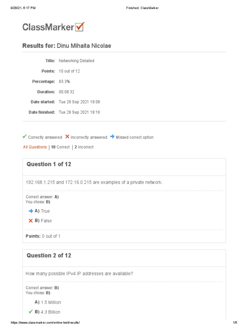Click the green check beside 4.3 Billion
The image size is (248, 331).
(x=31, y=312)
